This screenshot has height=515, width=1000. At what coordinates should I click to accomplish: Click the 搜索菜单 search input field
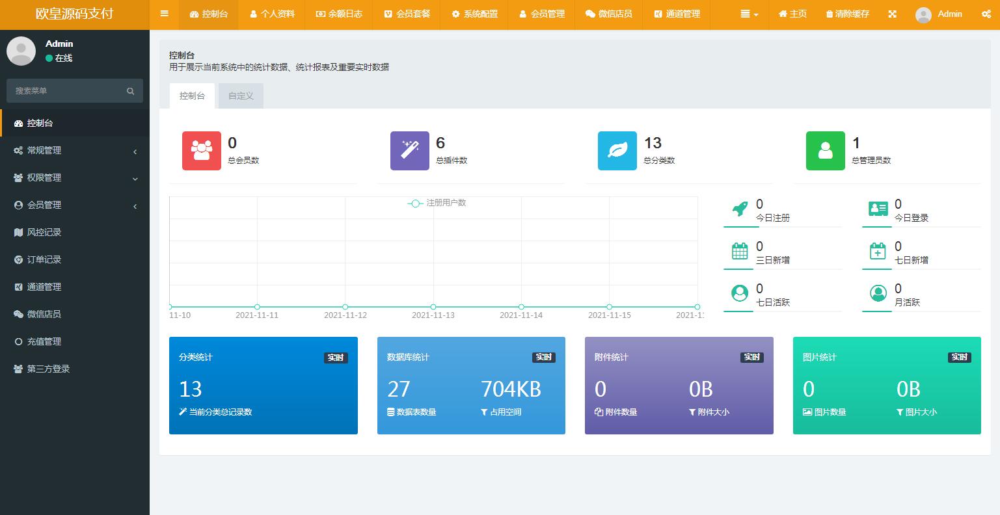tap(65, 91)
